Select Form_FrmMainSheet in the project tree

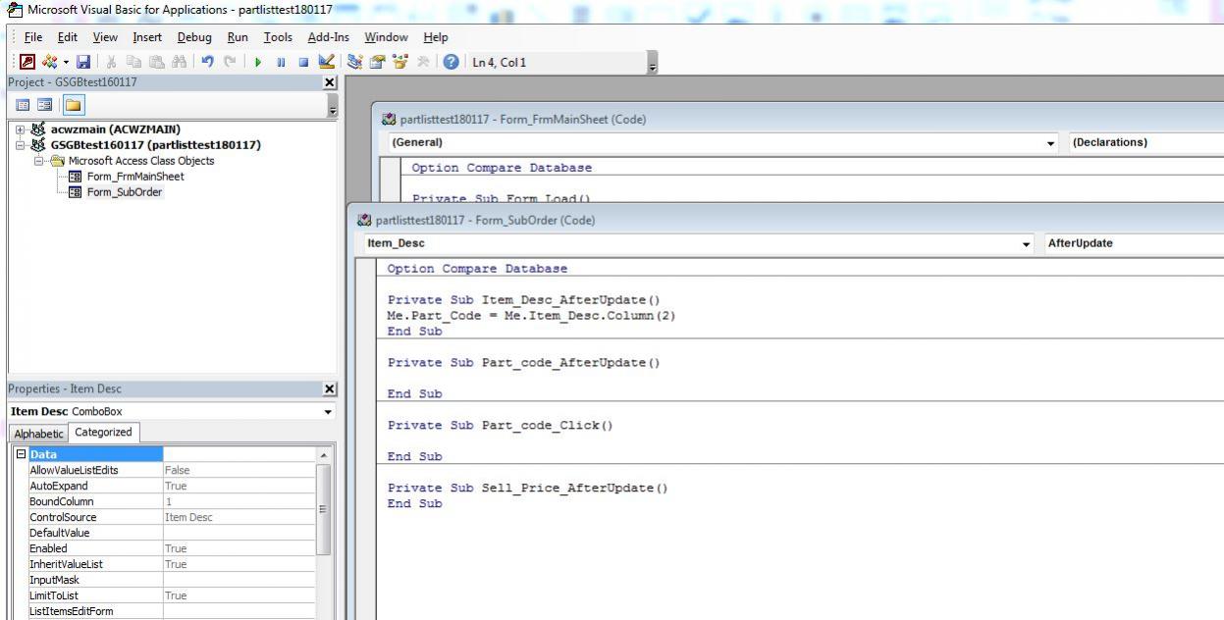tap(135, 177)
